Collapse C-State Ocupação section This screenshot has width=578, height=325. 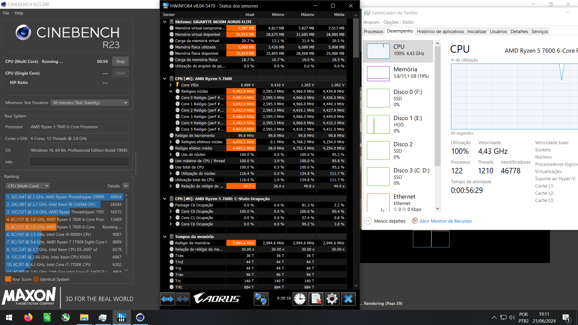click(x=165, y=199)
